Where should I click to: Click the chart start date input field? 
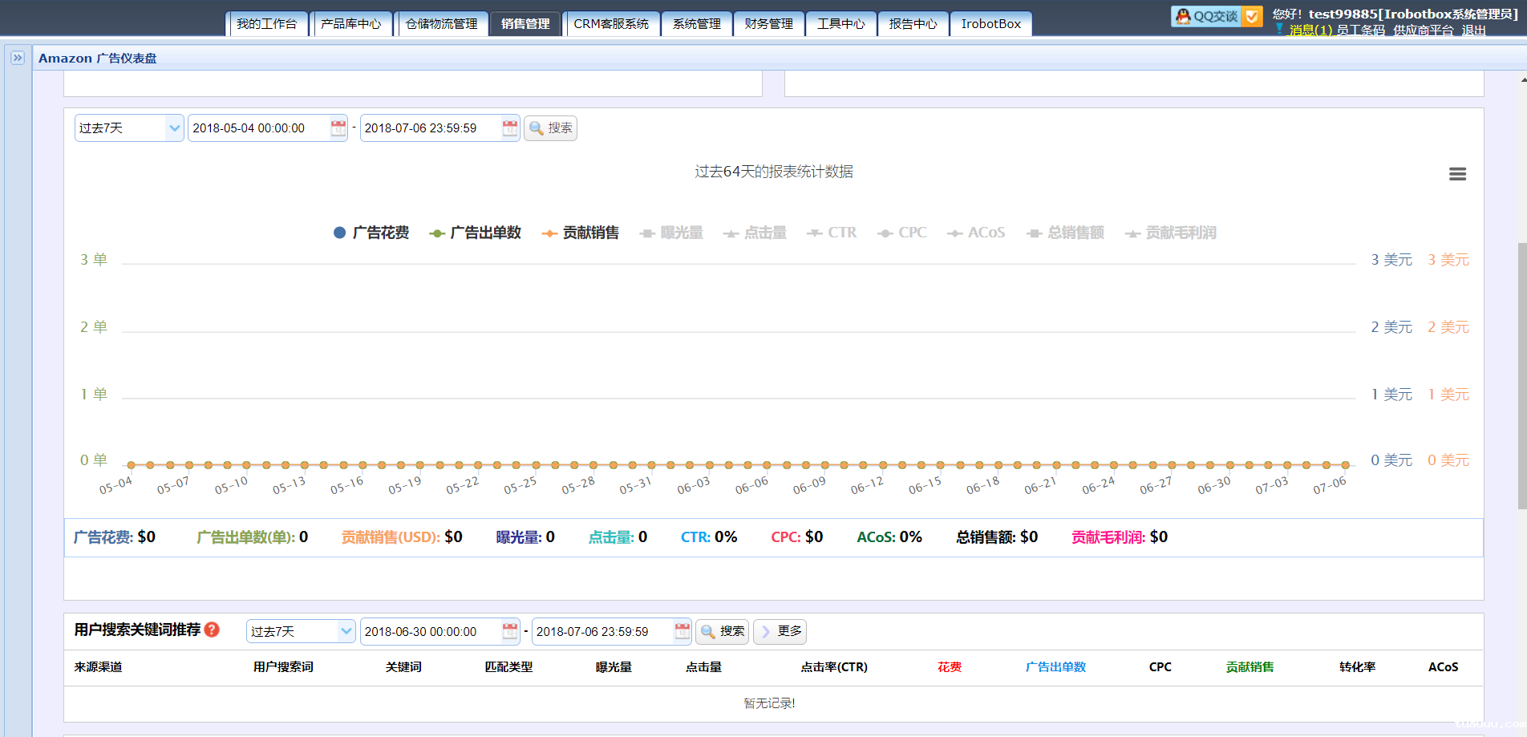pyautogui.click(x=258, y=128)
